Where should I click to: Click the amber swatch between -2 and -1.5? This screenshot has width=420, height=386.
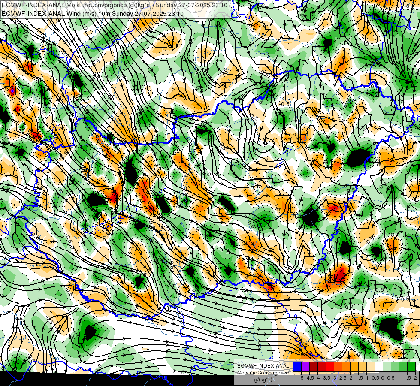click(354, 367)
